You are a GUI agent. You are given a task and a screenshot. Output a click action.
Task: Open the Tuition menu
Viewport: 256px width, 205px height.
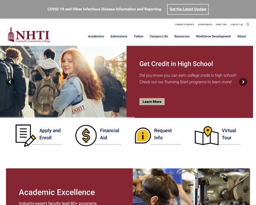click(x=138, y=36)
